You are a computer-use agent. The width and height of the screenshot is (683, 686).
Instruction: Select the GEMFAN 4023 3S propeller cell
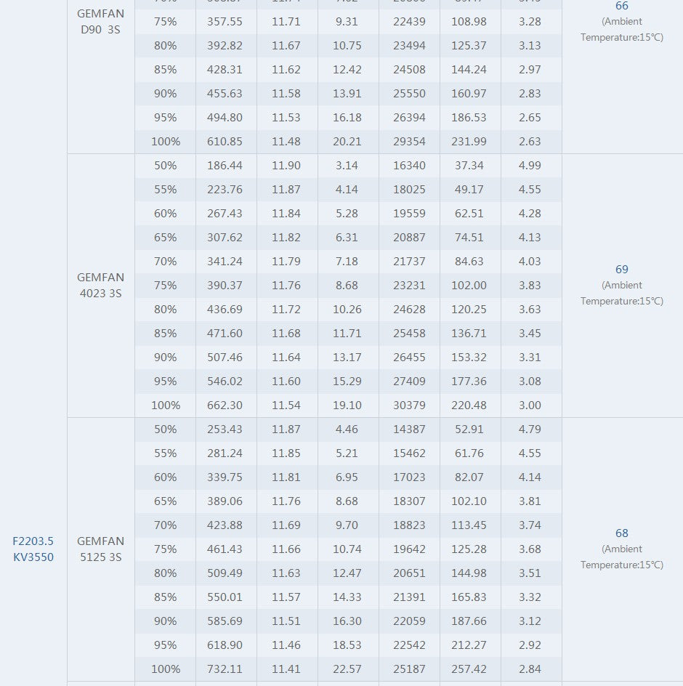(101, 285)
